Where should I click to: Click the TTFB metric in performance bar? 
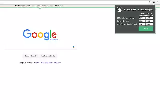[x=59, y=6]
